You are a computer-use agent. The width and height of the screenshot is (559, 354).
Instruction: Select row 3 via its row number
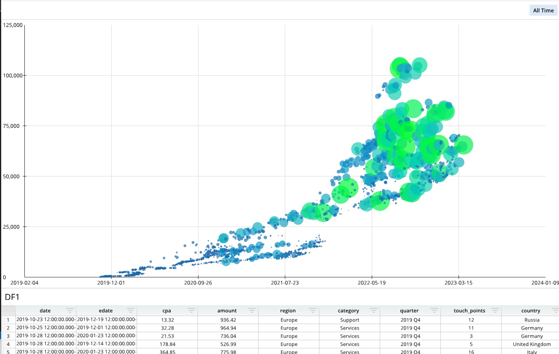tap(8, 336)
